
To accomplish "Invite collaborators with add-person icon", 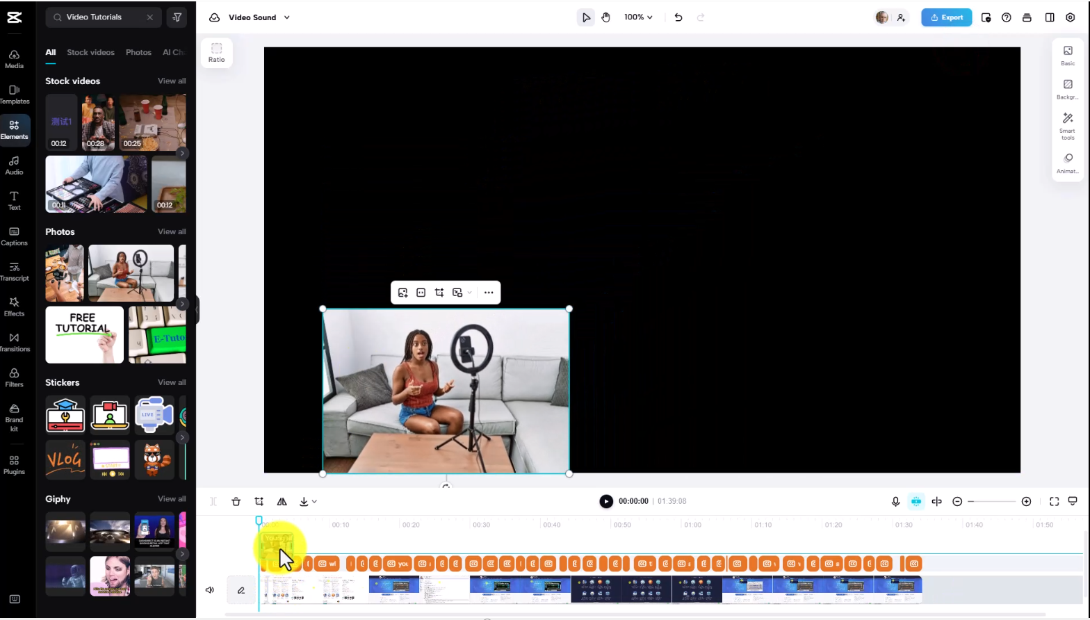I will point(901,17).
